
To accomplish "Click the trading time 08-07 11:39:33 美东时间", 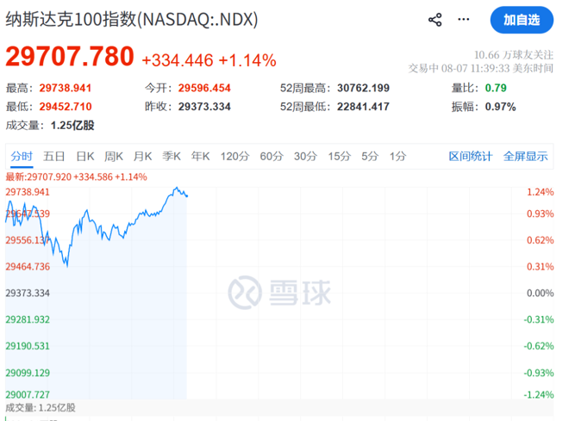I will (497, 69).
